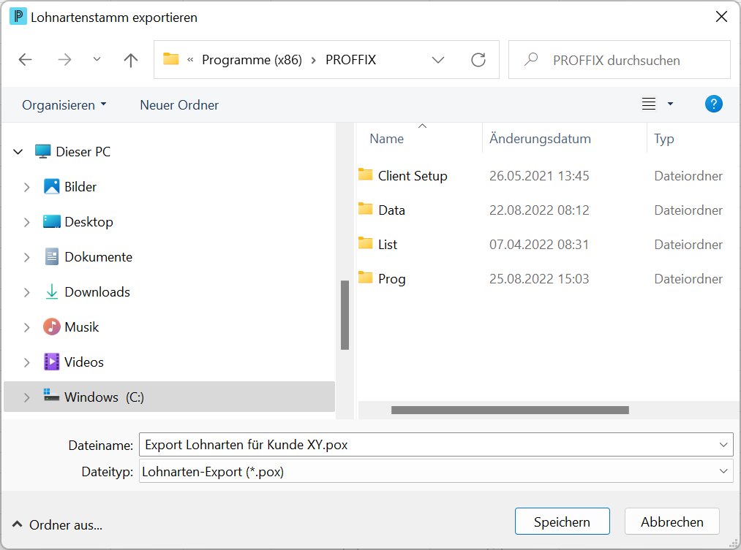Select Downloads in the navigation tree
Screen dimensions: 741x550
(97, 292)
